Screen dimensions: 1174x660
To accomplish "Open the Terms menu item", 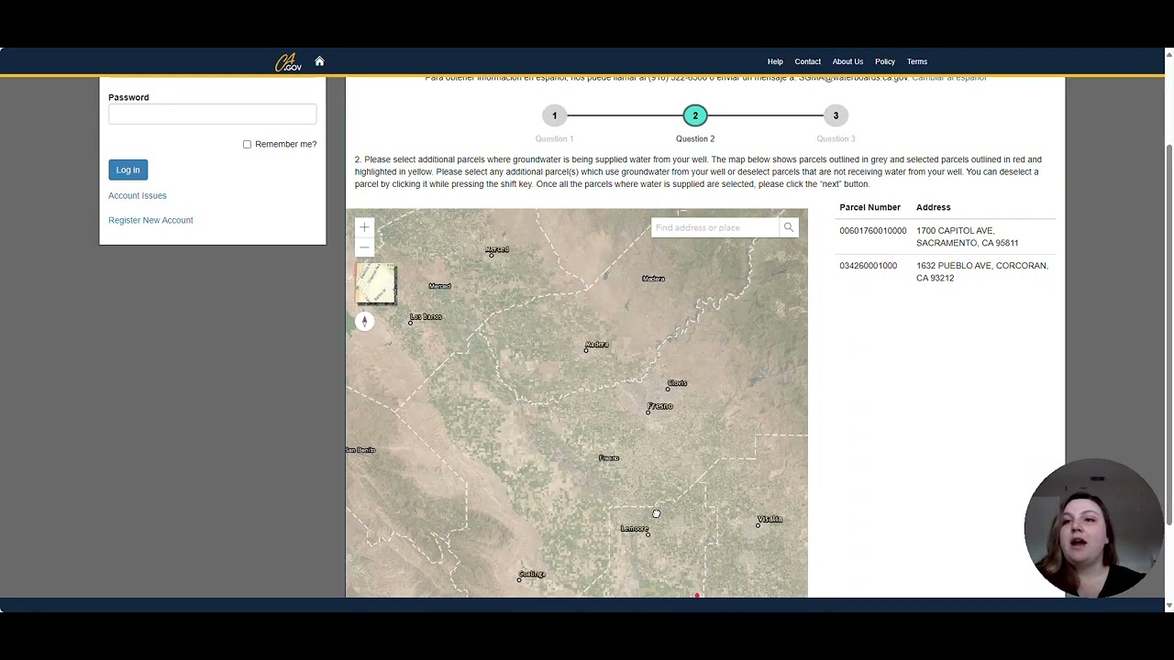I will pos(917,61).
